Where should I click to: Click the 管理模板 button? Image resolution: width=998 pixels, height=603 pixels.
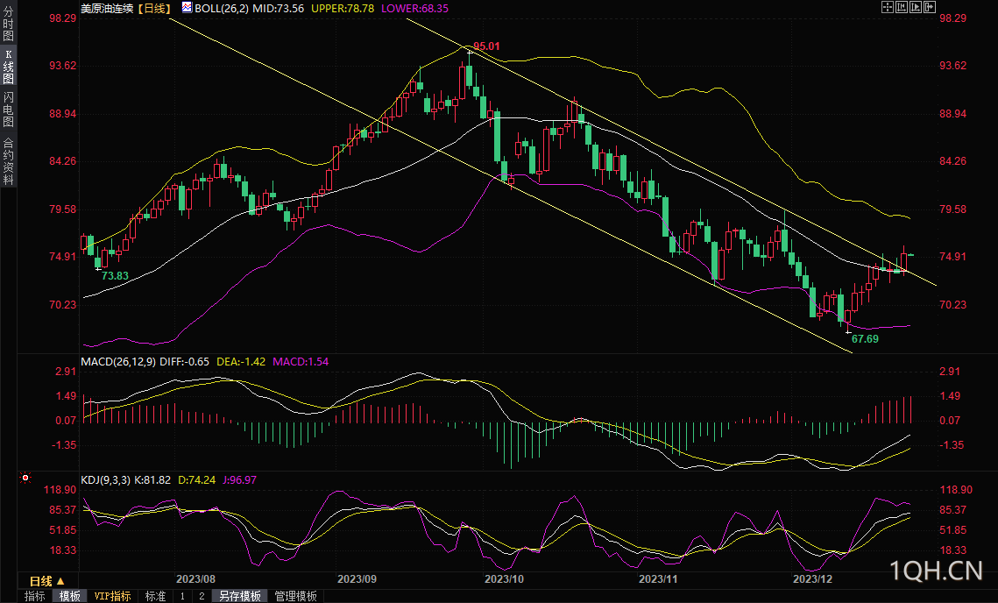click(x=296, y=596)
